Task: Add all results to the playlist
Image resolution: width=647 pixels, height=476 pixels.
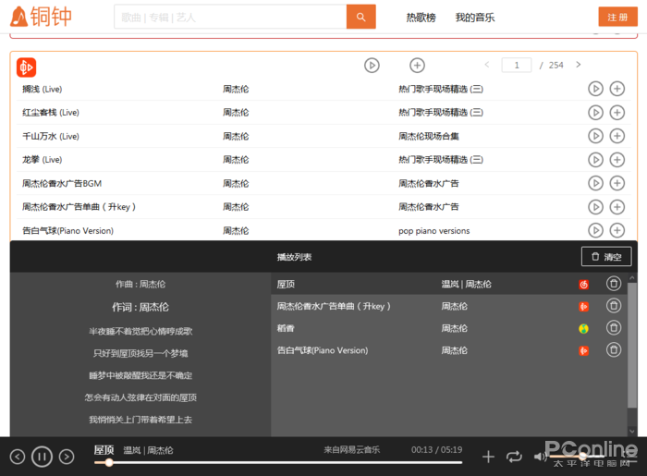Action: 417,65
